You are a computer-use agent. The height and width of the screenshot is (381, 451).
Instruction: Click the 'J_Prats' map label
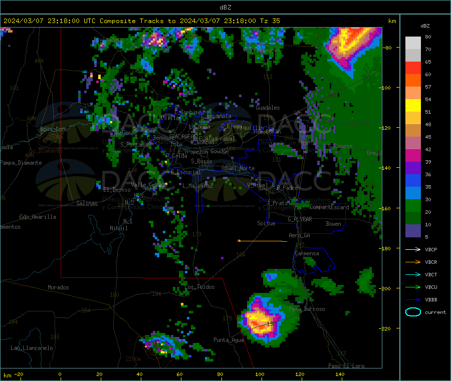point(277,203)
